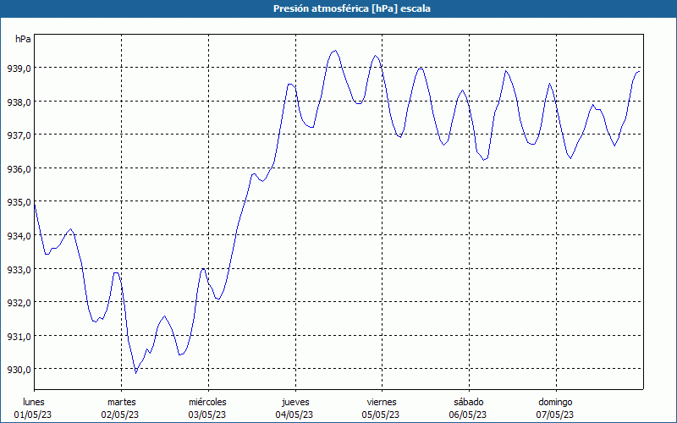This screenshot has height=423, width=677.
Task: Click the '03/05/23' date label
Action: (x=207, y=415)
